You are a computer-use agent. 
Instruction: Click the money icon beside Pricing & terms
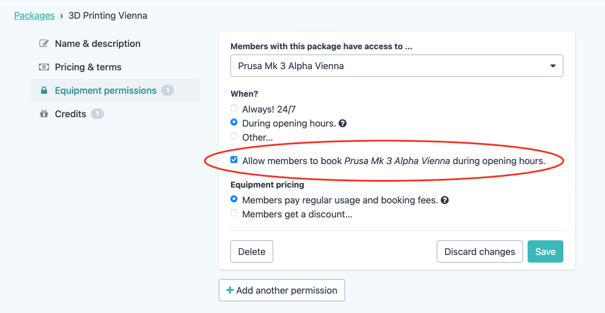pyautogui.click(x=43, y=67)
